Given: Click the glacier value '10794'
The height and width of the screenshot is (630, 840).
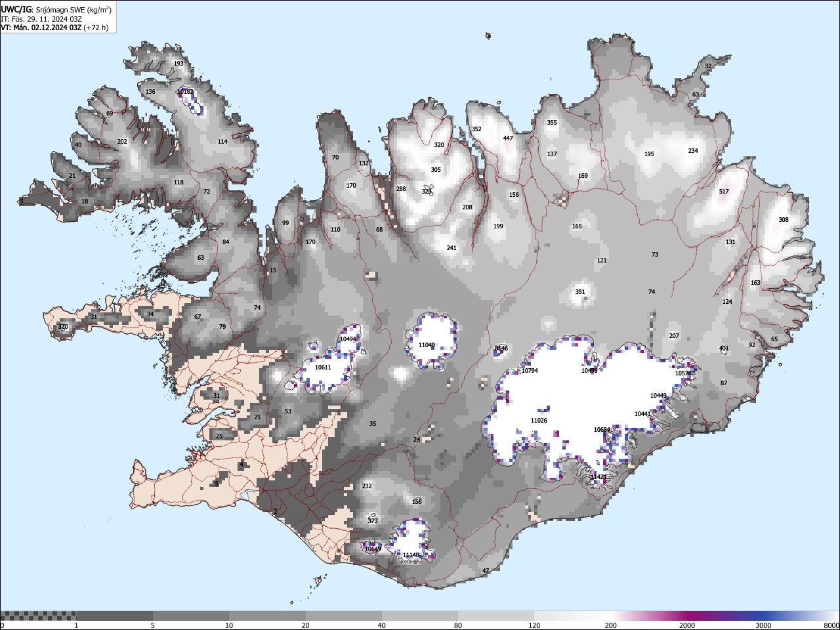Looking at the screenshot, I should point(530,371).
